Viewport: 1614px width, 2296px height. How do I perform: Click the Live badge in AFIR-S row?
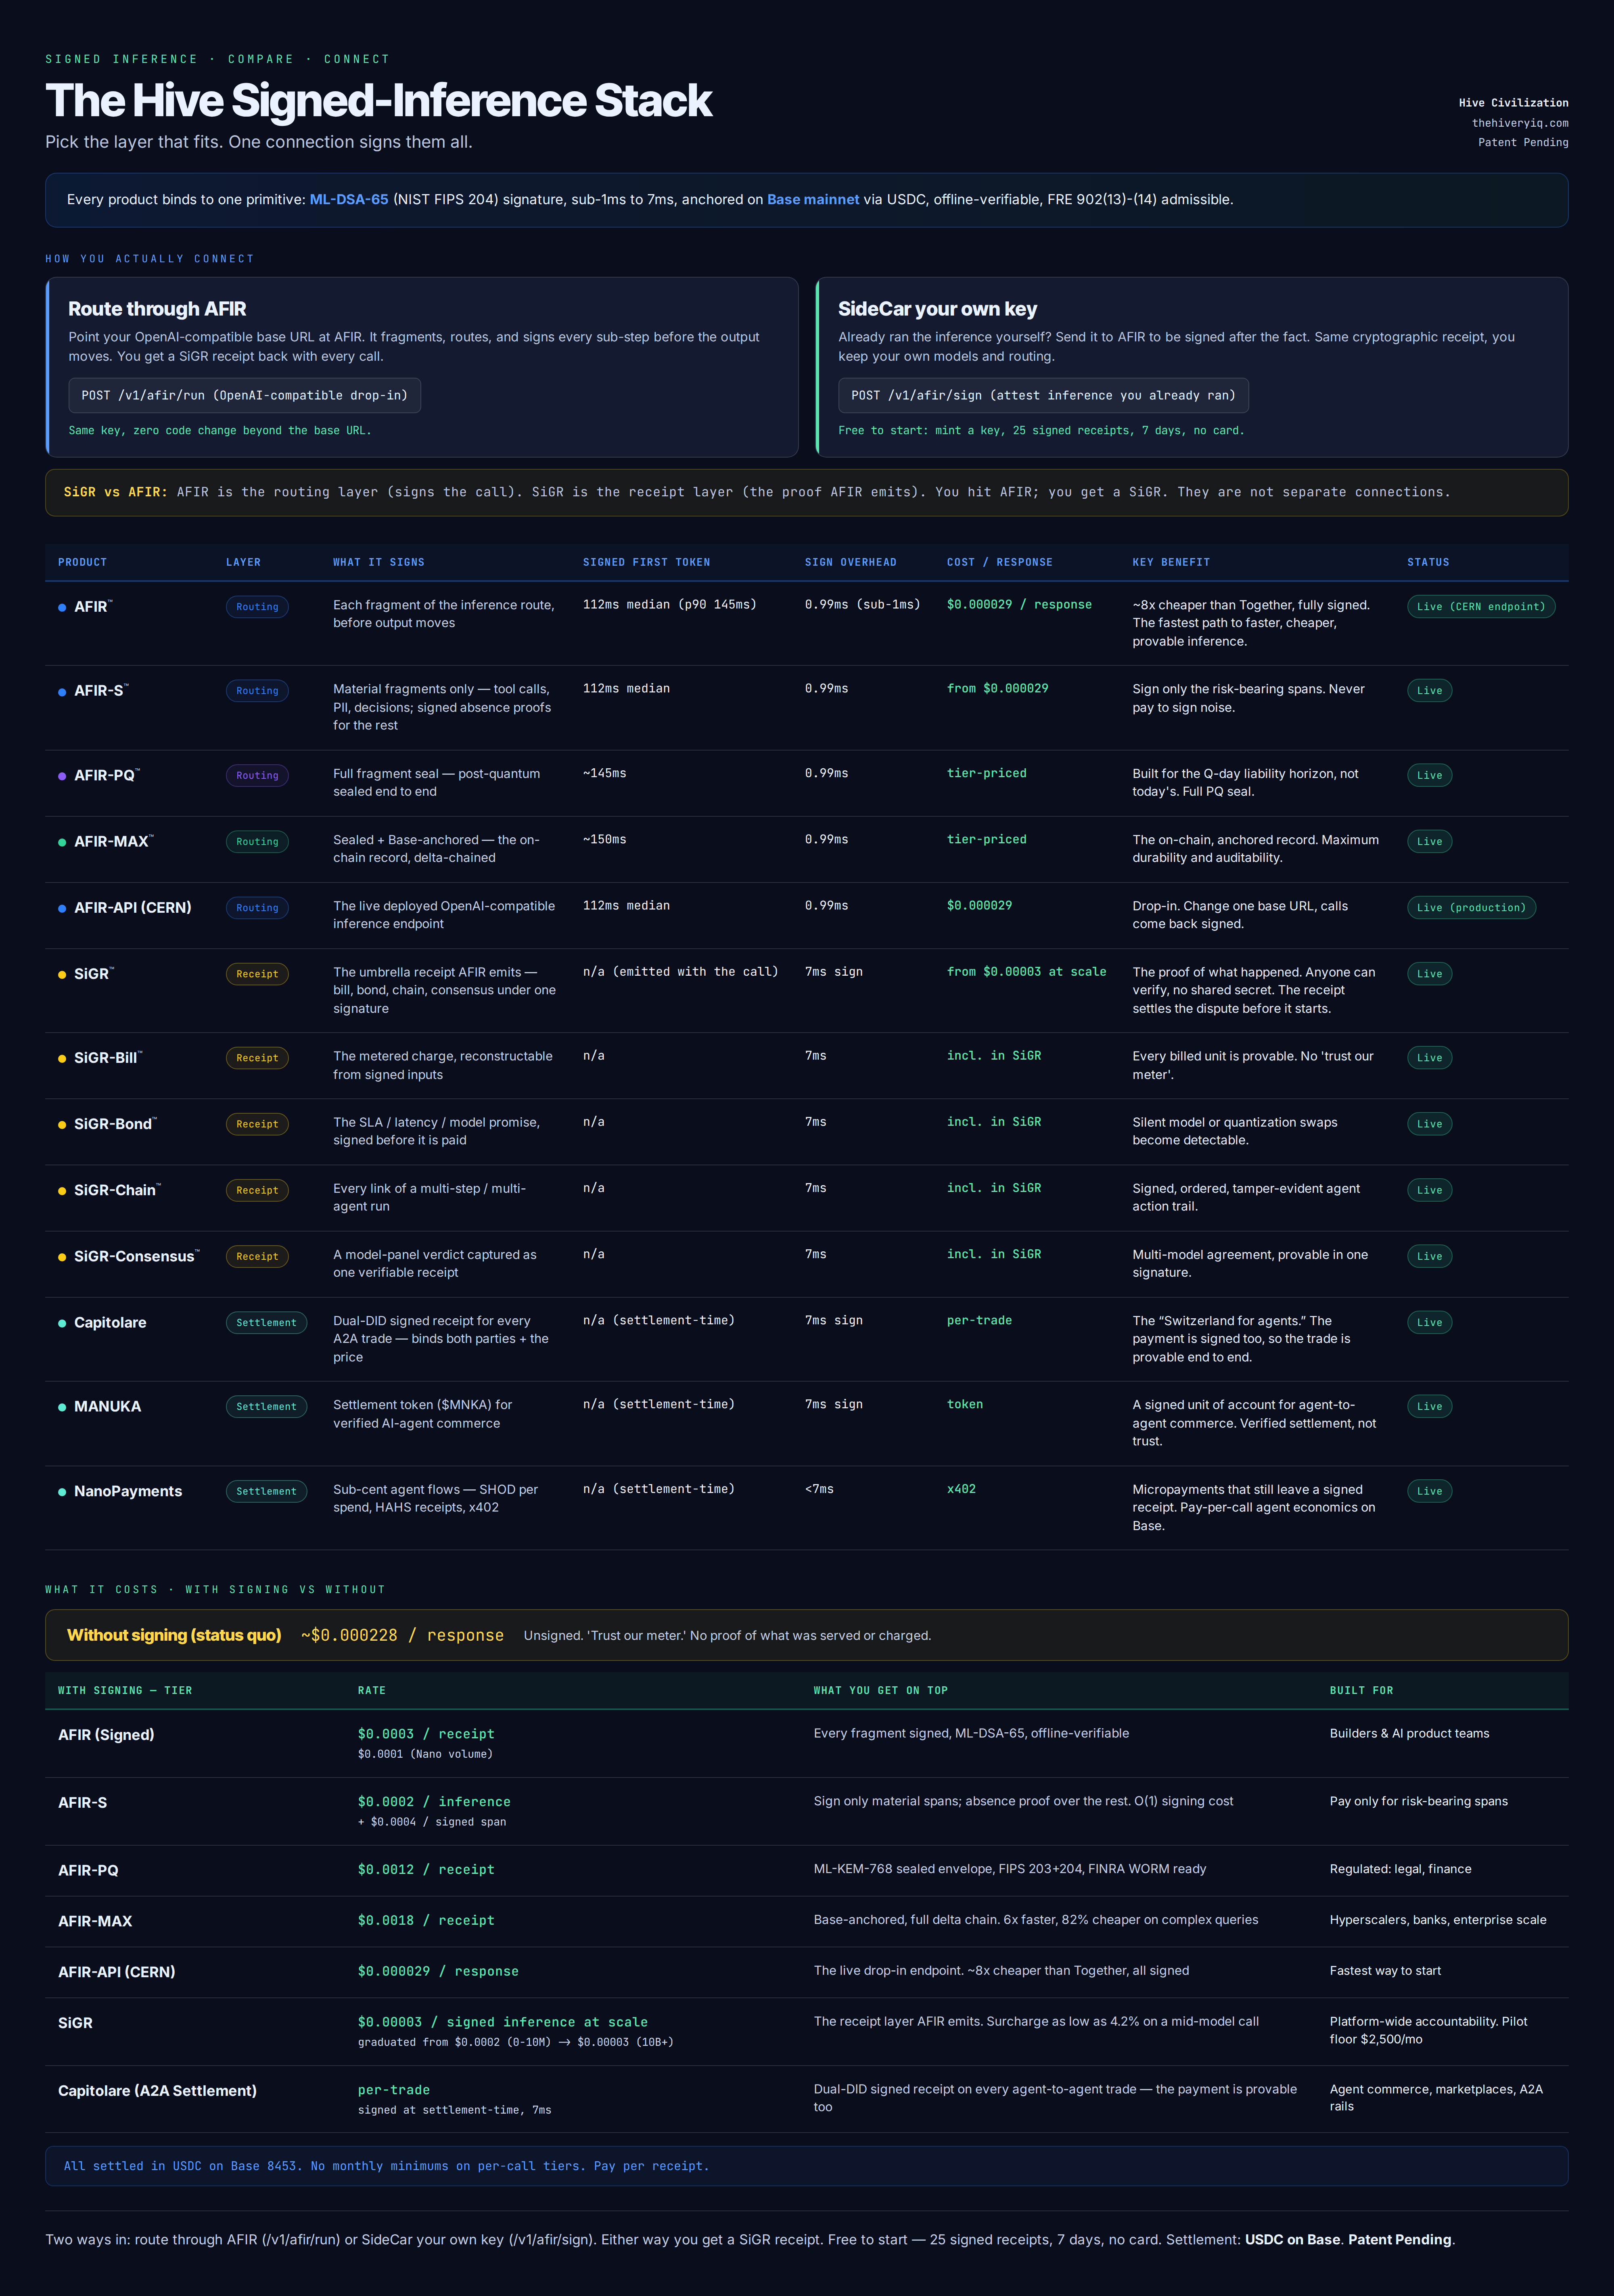(1429, 690)
